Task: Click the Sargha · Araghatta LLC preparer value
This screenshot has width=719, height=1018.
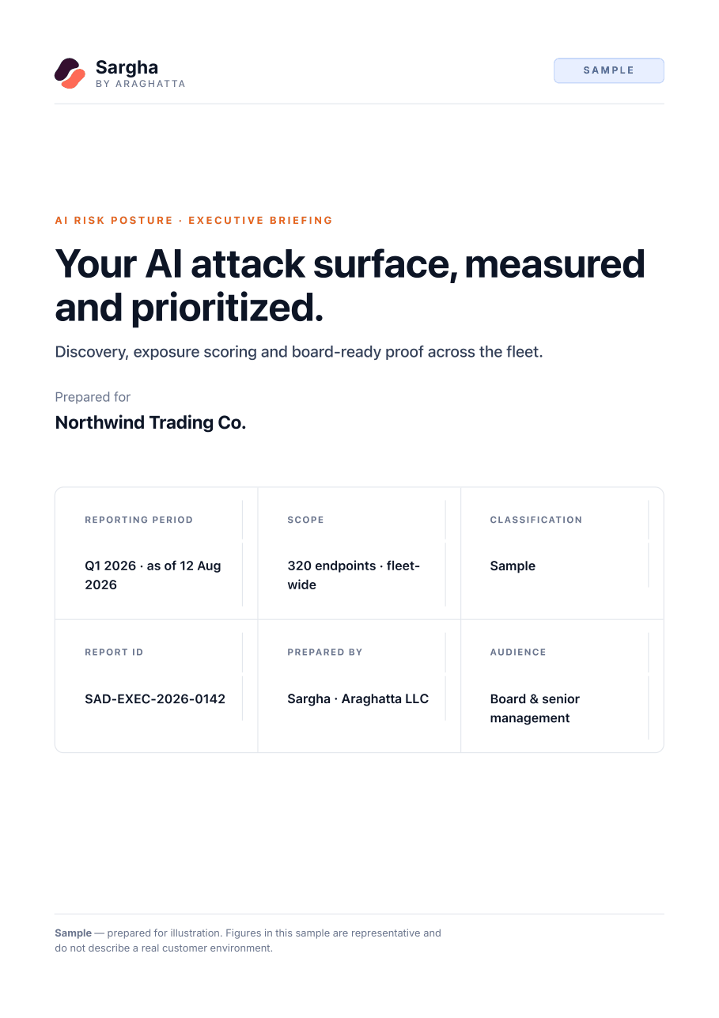Action: click(x=358, y=698)
